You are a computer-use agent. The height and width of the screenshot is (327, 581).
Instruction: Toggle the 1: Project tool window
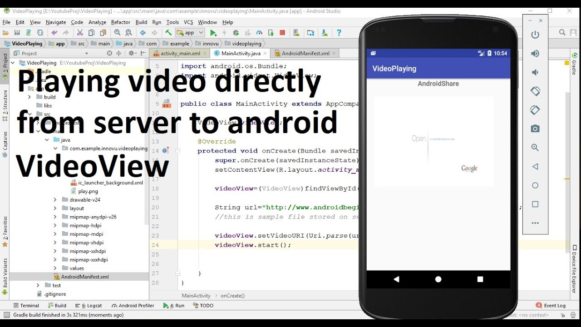pyautogui.click(x=5, y=66)
